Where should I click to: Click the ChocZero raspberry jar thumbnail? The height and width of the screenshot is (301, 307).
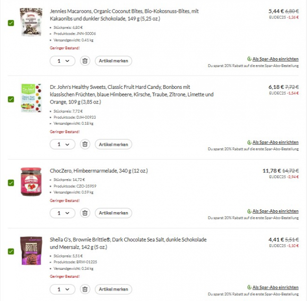(x=31, y=181)
